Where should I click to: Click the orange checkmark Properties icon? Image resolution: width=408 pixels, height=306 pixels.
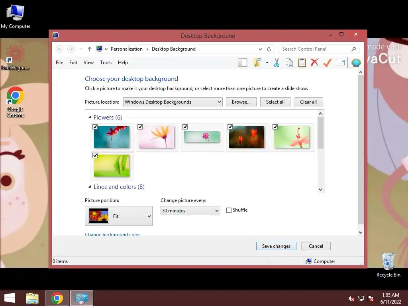(x=327, y=63)
